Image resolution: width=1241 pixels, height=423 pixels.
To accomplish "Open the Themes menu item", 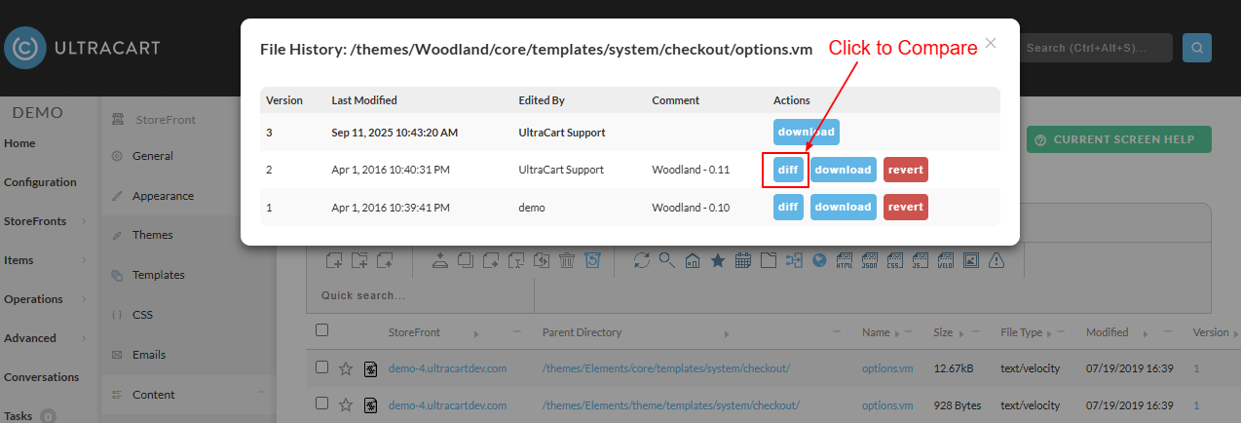I will tap(152, 235).
